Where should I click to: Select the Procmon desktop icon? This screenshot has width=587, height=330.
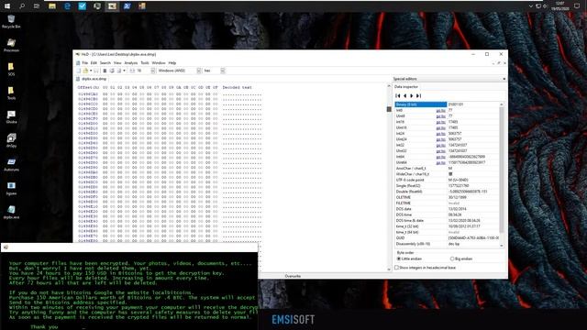(x=11, y=45)
